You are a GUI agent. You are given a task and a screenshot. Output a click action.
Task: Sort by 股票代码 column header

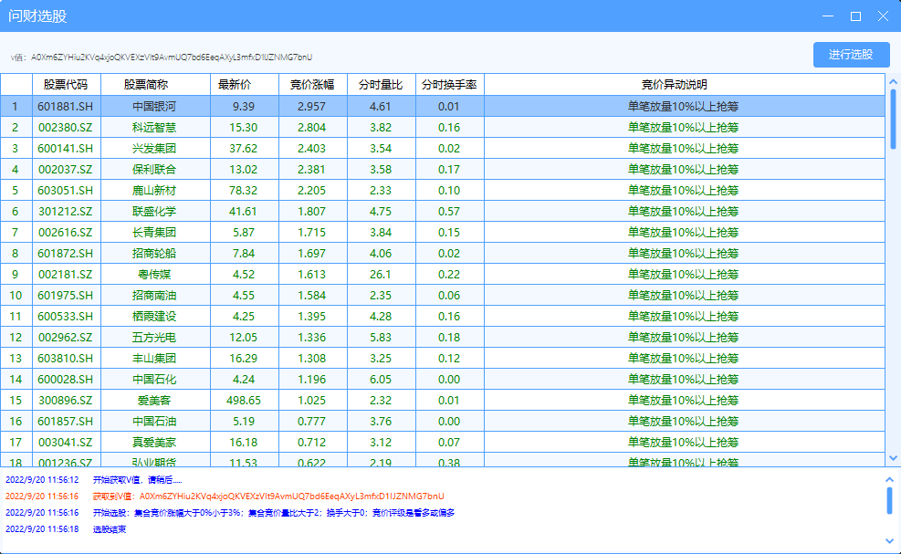(66, 85)
